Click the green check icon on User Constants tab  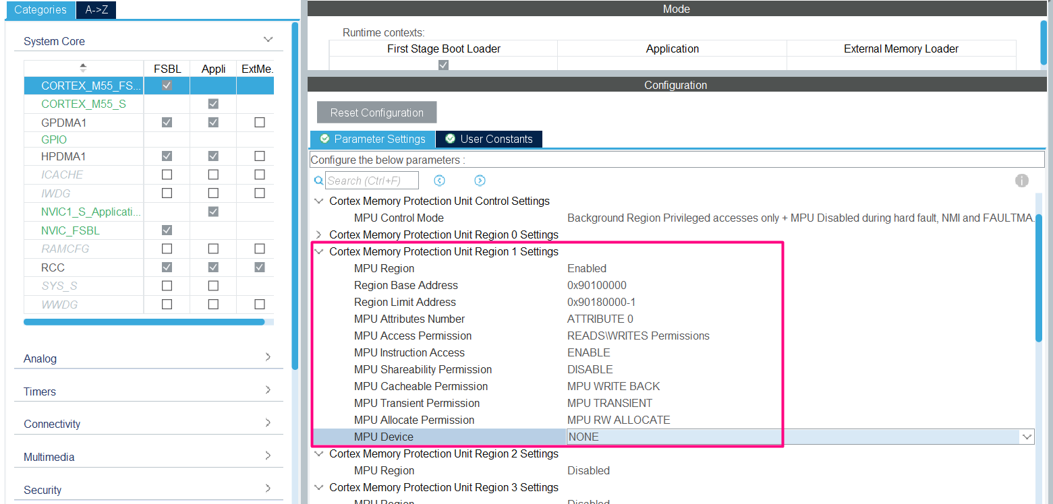point(449,139)
